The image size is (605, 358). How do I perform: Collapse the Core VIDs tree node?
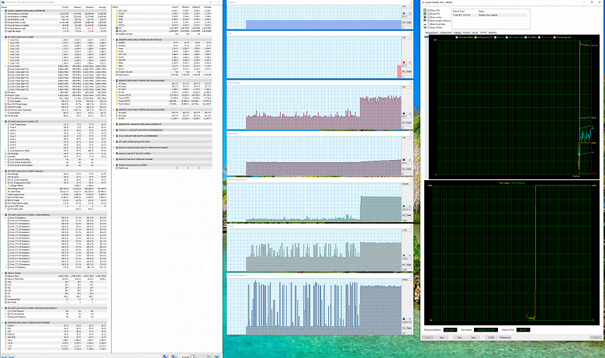pos(5,40)
